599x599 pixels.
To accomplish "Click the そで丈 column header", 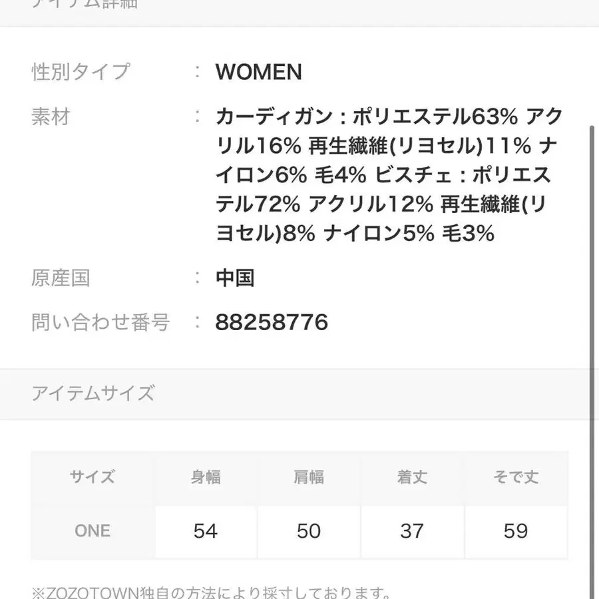I will (x=516, y=477).
